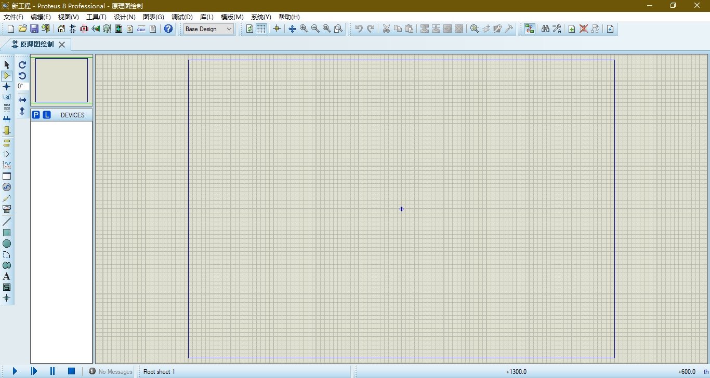
Task: Start simulation with the Play button
Action: coord(15,371)
